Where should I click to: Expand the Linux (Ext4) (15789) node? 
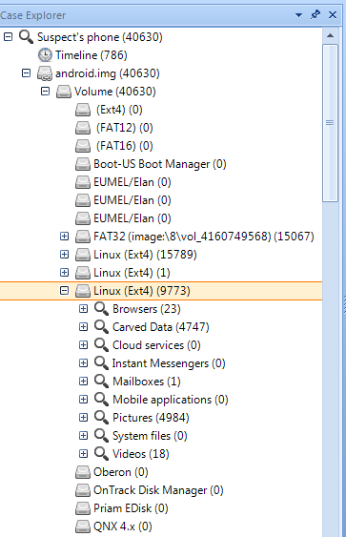(x=65, y=254)
